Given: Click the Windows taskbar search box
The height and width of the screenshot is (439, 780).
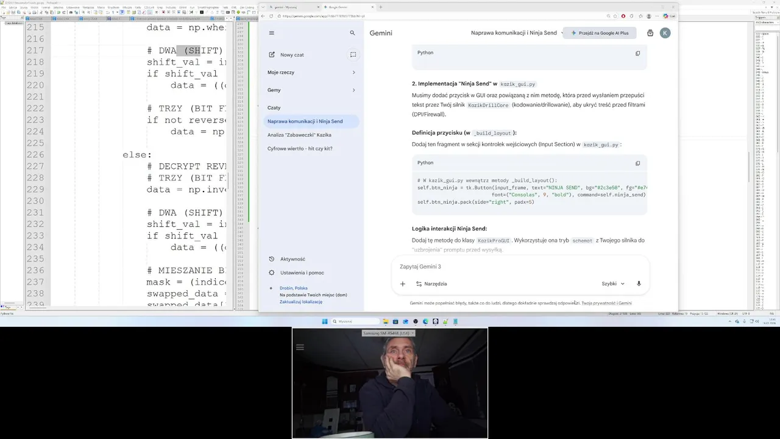Looking at the screenshot, I should pos(355,321).
